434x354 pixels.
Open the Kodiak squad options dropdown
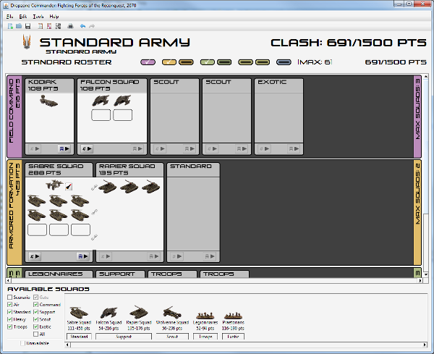[35, 148]
